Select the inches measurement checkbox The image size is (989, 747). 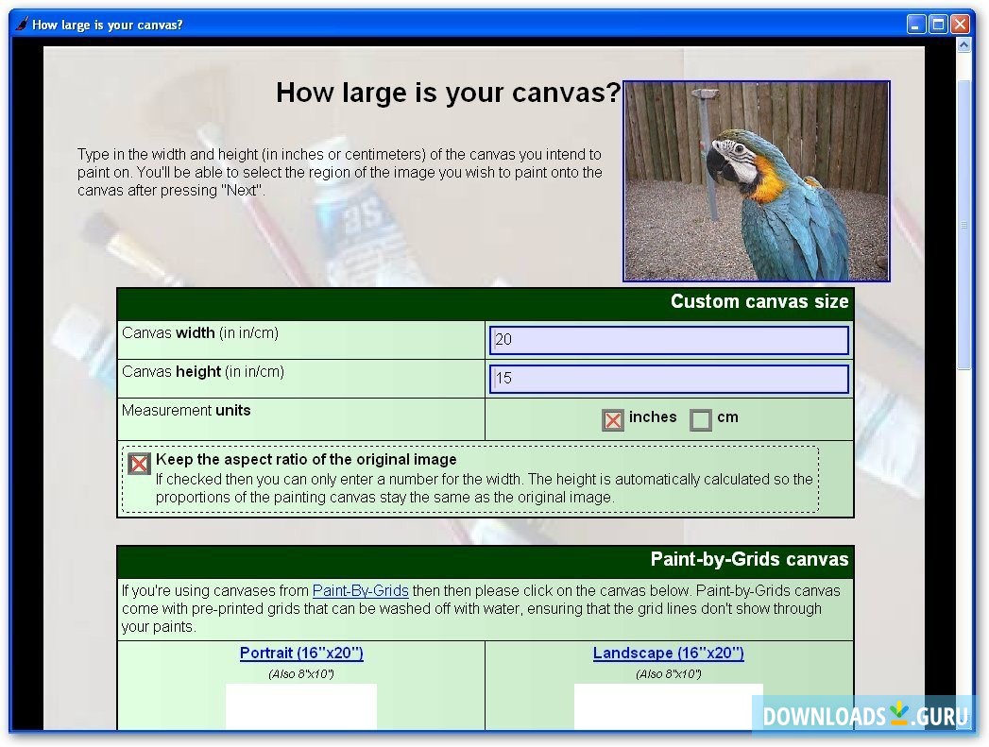pos(612,420)
